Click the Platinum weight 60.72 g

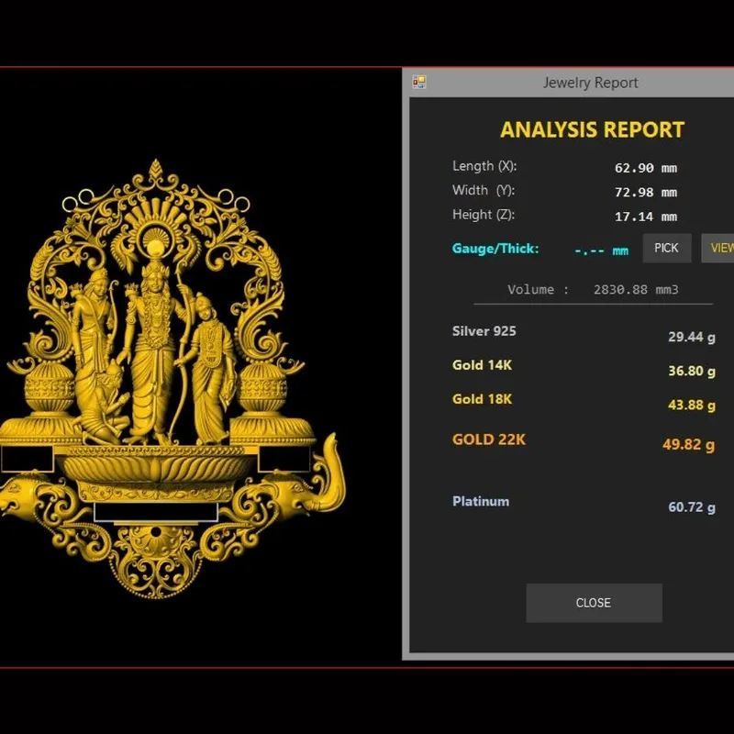click(x=692, y=507)
